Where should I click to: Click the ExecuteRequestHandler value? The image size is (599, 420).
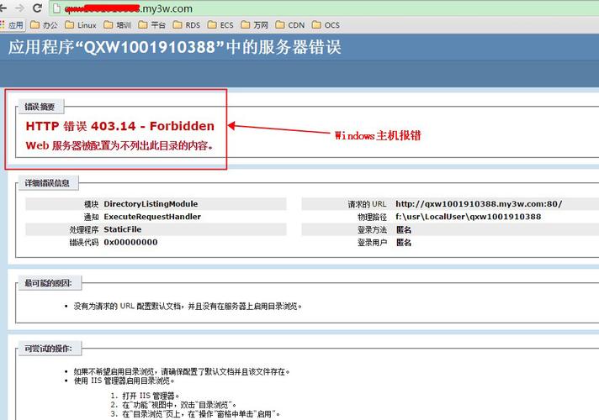coord(152,217)
